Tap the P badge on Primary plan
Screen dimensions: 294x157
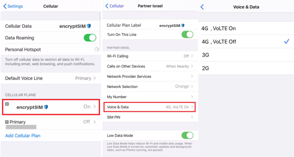tap(7, 122)
